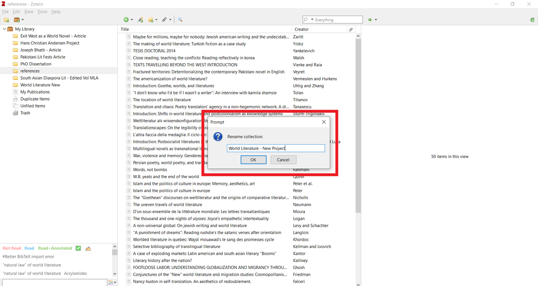The width and height of the screenshot is (538, 286).
Task: Open the green plus New Item dropdown
Action: 128,20
